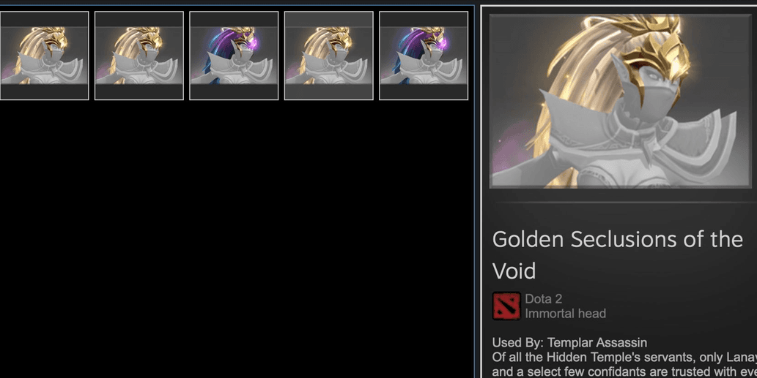Click the Hidden Temple description text
Screen dimensions: 757x378
624,365
